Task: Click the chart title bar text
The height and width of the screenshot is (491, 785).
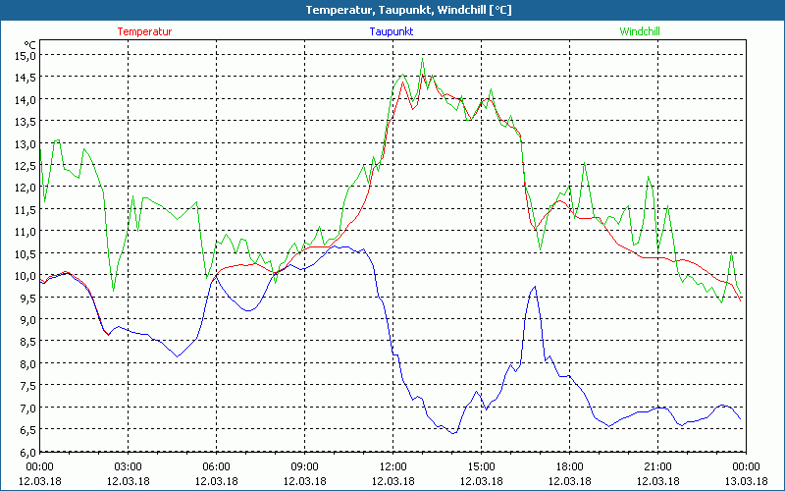Action: tap(392, 10)
